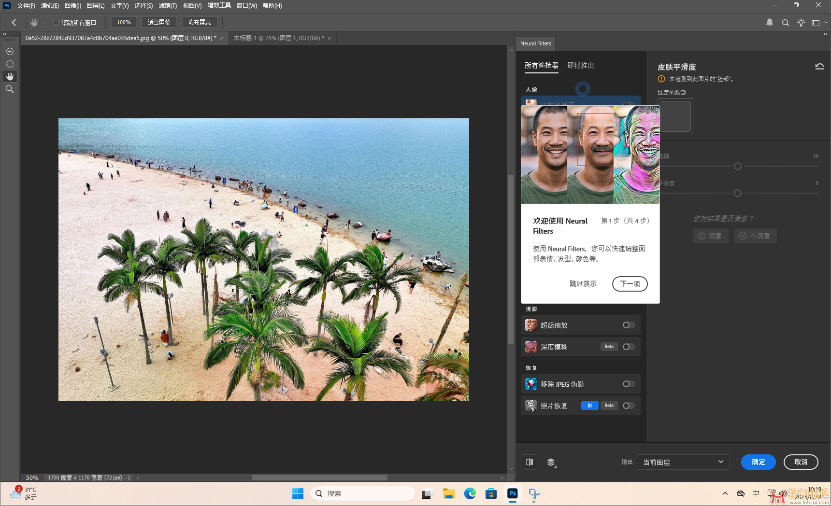The width and height of the screenshot is (831, 506).
Task: Click the 适合屏幕 button
Action: pos(159,22)
